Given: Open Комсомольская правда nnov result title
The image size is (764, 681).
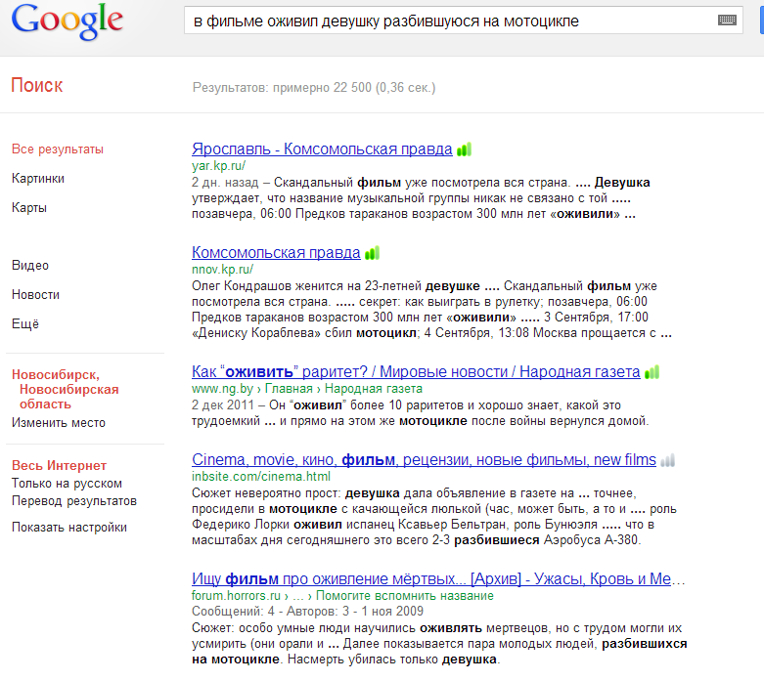Looking at the screenshot, I should tap(276, 253).
